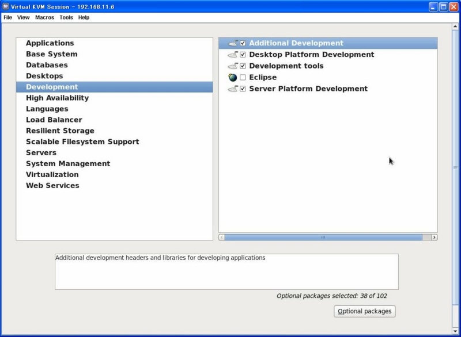Select the High Availability category
Image resolution: width=461 pixels, height=337 pixels.
pos(114,98)
